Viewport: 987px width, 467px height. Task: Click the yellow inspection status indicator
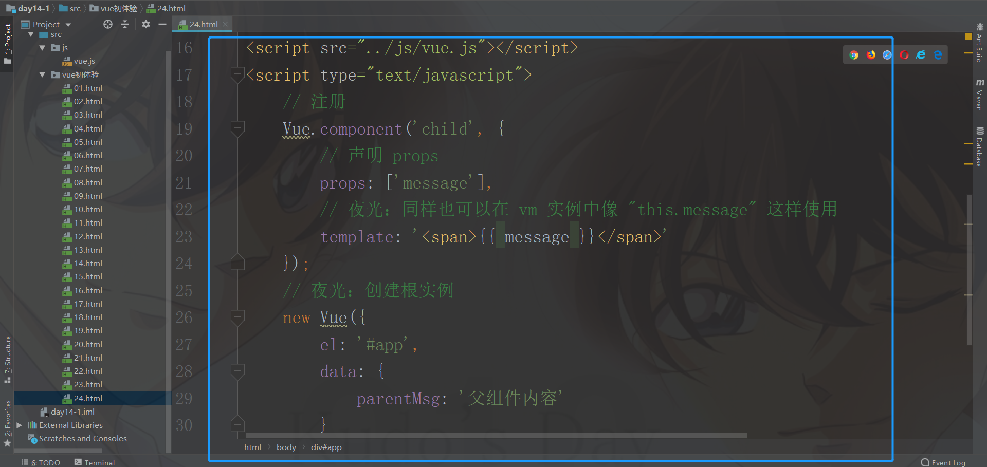tap(968, 37)
